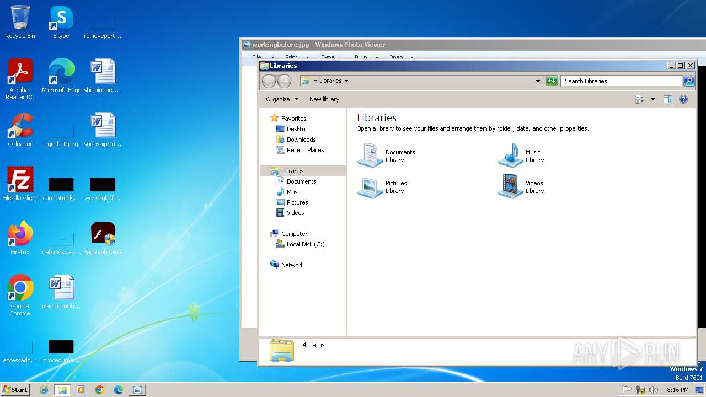Image resolution: width=706 pixels, height=397 pixels.
Task: Click the Change your view icon
Action: click(x=640, y=99)
